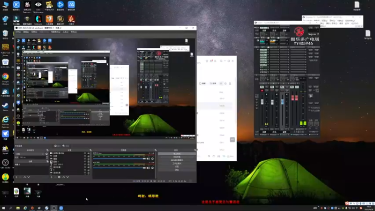Viewport: 375px width, 211px height.
Task: Click play button in Sequoia mixer window
Action: point(311,96)
